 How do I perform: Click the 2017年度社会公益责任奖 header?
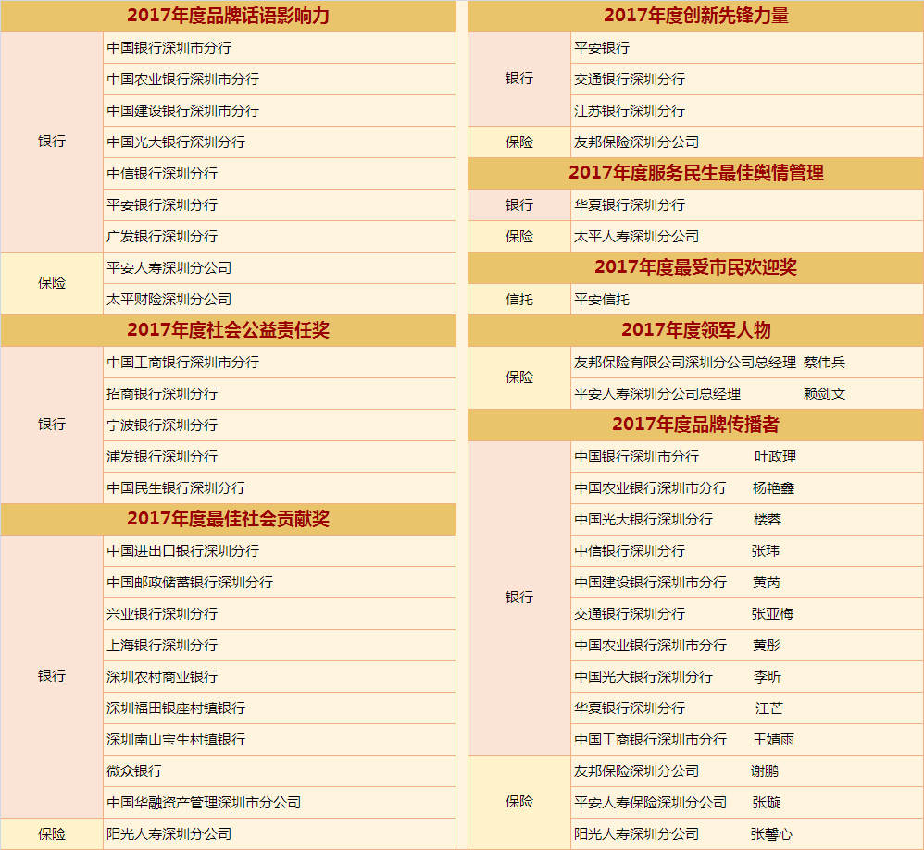point(228,330)
